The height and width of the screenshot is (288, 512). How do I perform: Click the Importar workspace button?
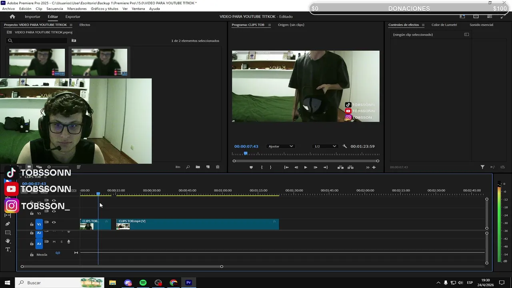coord(32,16)
